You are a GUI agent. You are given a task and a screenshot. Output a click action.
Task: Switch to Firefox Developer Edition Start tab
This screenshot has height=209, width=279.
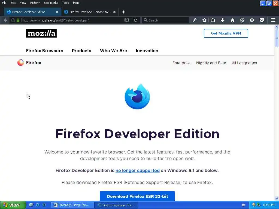pyautogui.click(x=89, y=12)
